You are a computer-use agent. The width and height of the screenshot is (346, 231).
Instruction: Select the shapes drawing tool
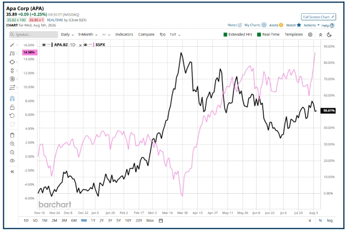(12, 62)
